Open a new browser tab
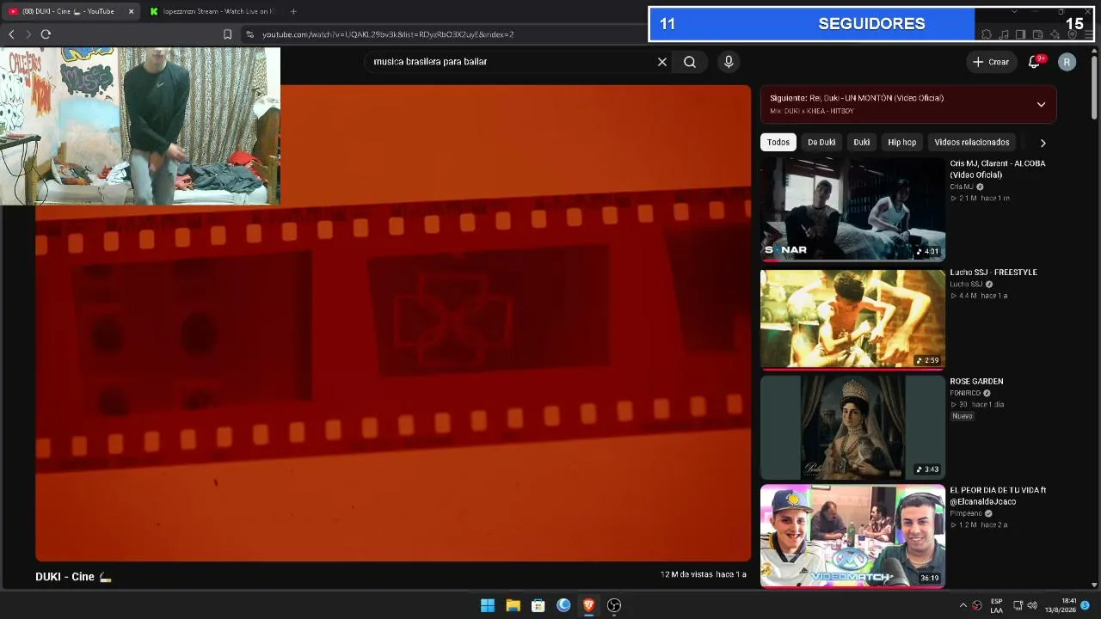The height and width of the screenshot is (619, 1101). 293,11
